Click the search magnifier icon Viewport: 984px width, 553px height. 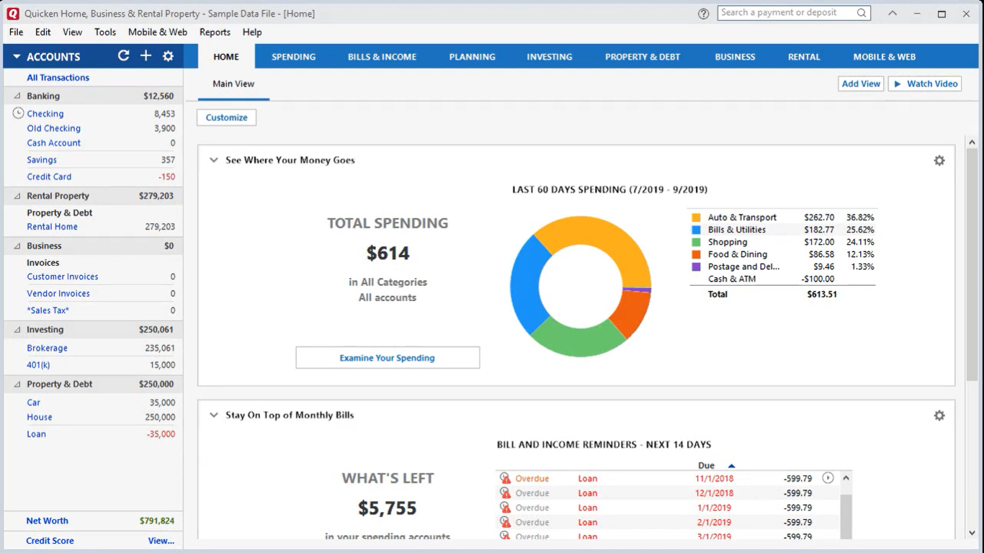click(x=862, y=13)
